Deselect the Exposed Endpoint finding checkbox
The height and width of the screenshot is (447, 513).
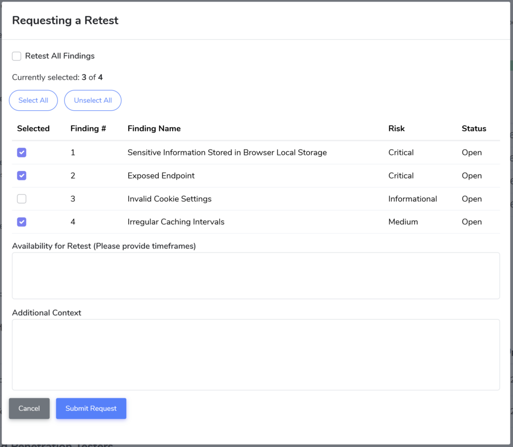point(22,176)
